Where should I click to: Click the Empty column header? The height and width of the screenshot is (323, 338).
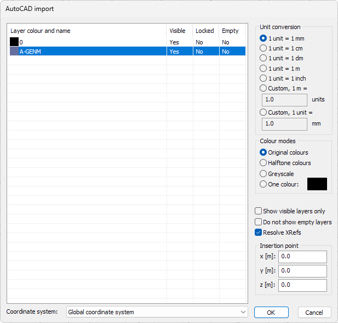click(232, 31)
